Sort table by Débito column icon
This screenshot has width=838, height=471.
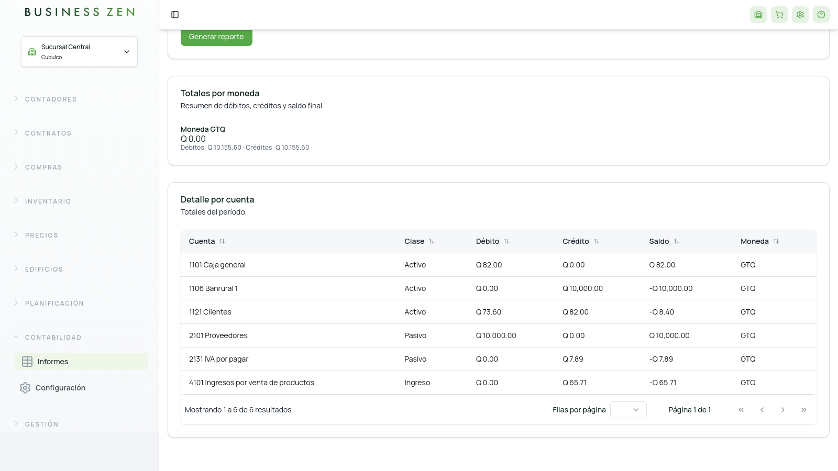click(506, 241)
